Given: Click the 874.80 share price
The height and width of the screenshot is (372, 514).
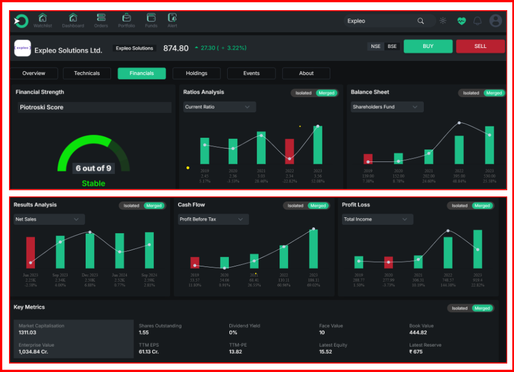Looking at the screenshot, I should 176,49.
